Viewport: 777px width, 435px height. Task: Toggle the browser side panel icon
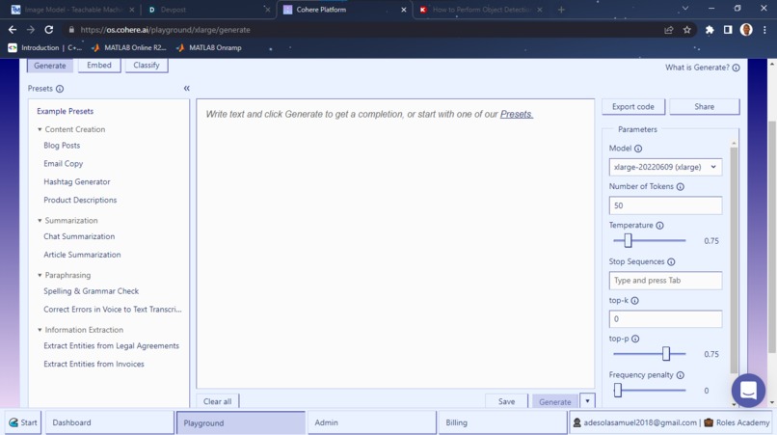pos(728,30)
